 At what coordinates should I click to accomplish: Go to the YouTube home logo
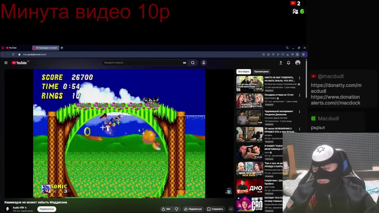point(19,63)
